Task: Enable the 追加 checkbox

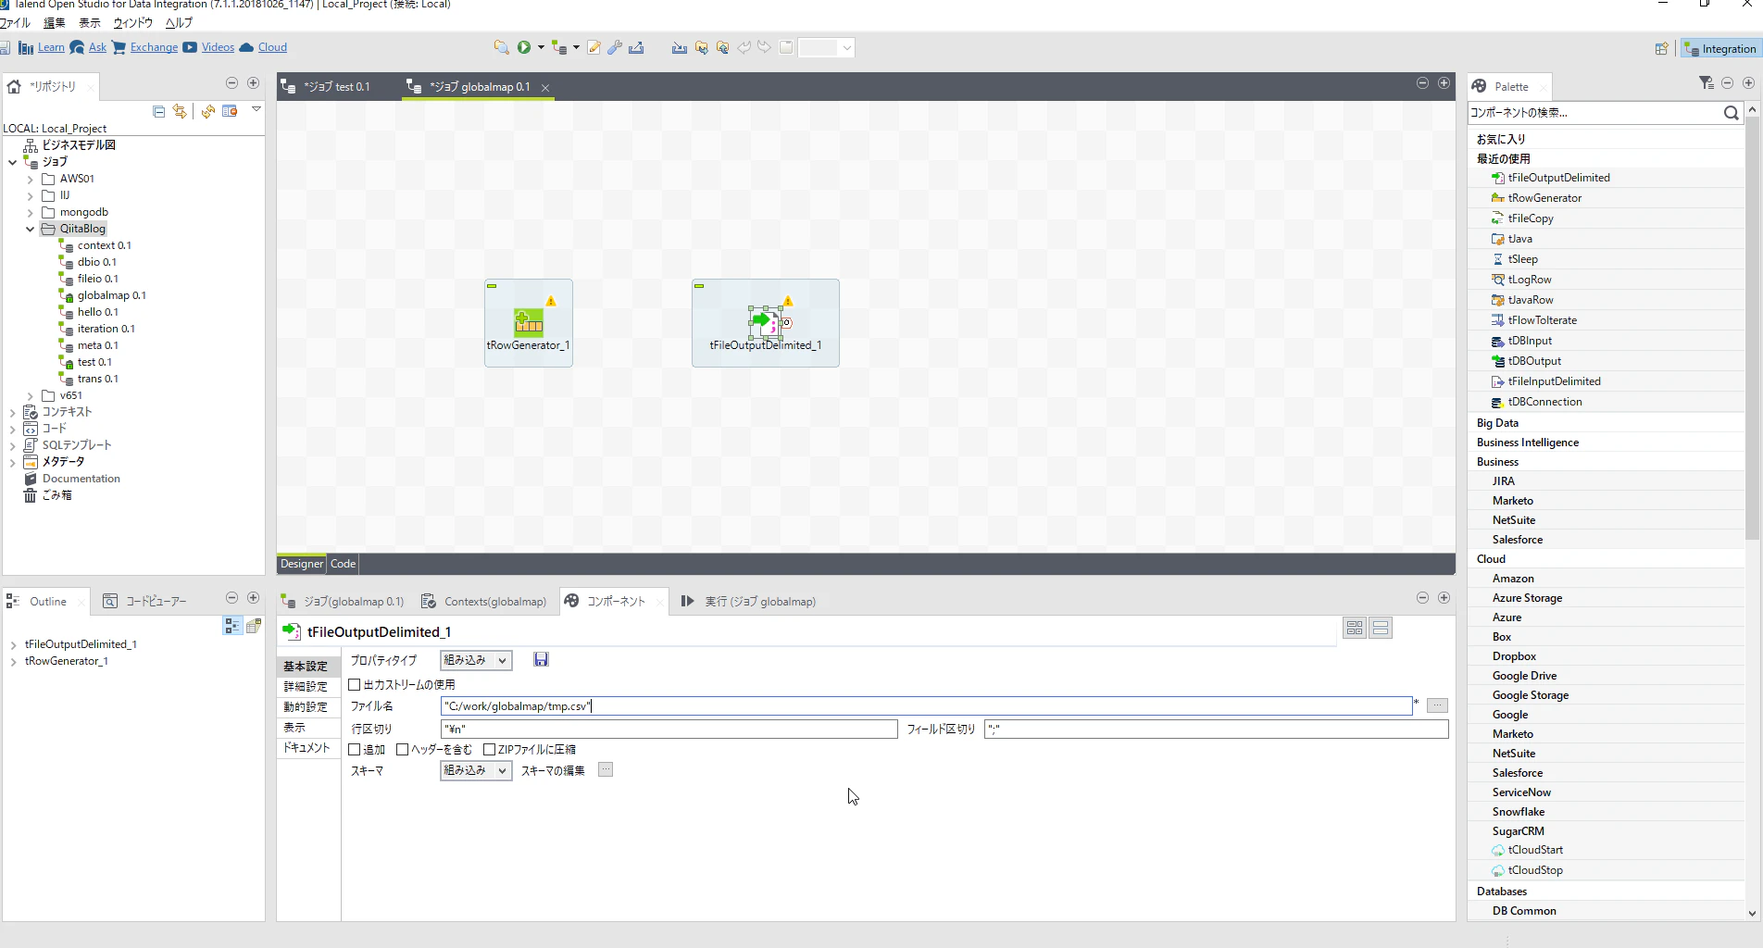Action: [354, 750]
